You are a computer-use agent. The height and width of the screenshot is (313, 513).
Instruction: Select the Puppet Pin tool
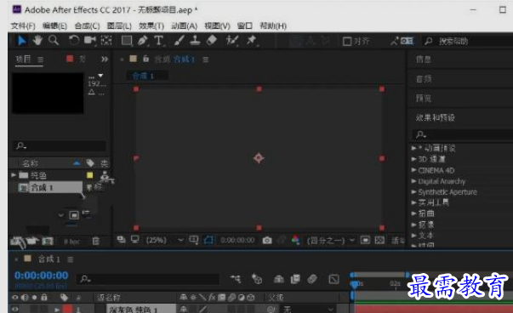point(251,41)
